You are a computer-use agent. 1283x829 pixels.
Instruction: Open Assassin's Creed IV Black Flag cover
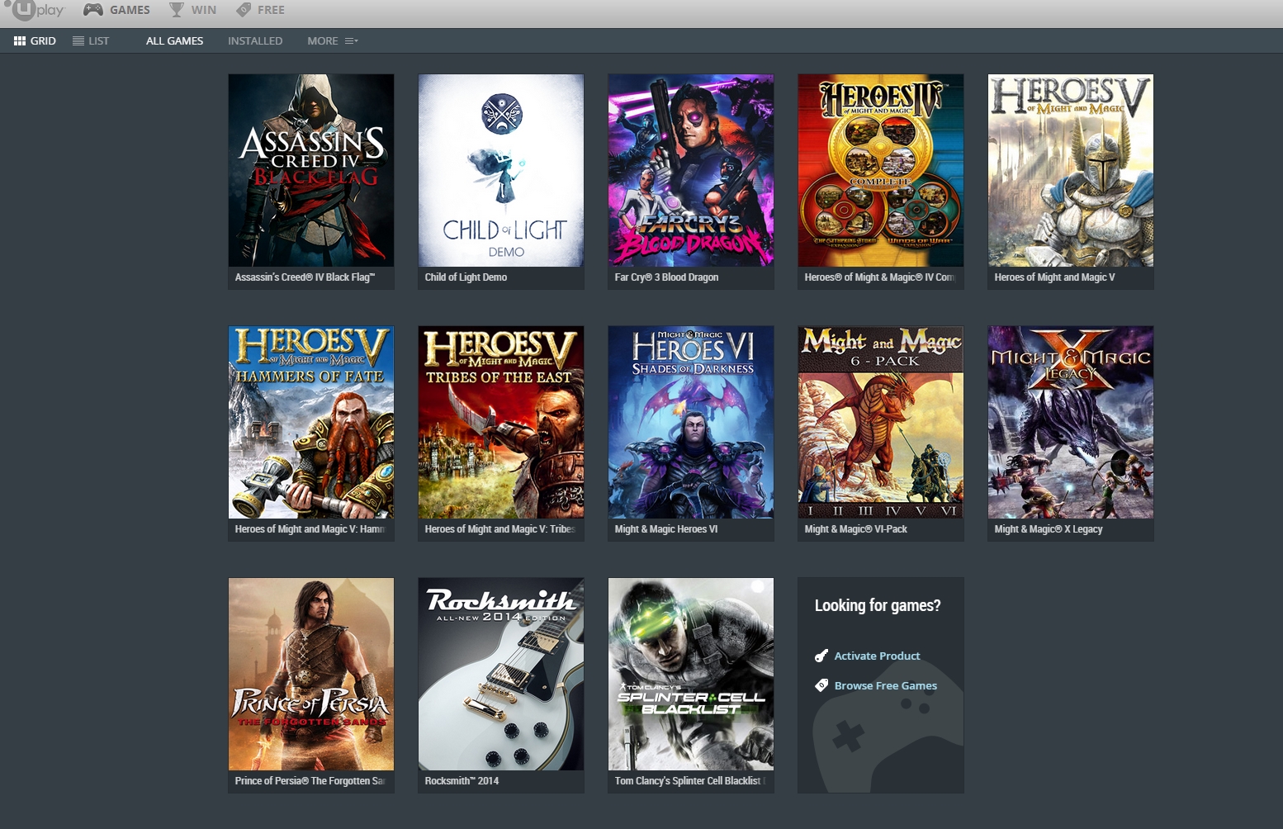(311, 170)
